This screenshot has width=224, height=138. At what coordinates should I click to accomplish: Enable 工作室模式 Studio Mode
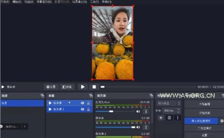pos(204,128)
